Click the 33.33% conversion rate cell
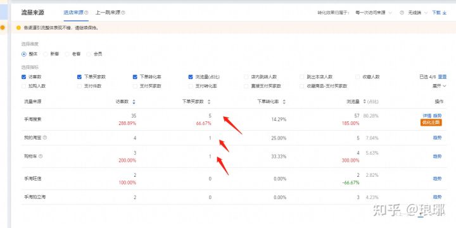Screen dimensions: 456x228 pos(279,157)
